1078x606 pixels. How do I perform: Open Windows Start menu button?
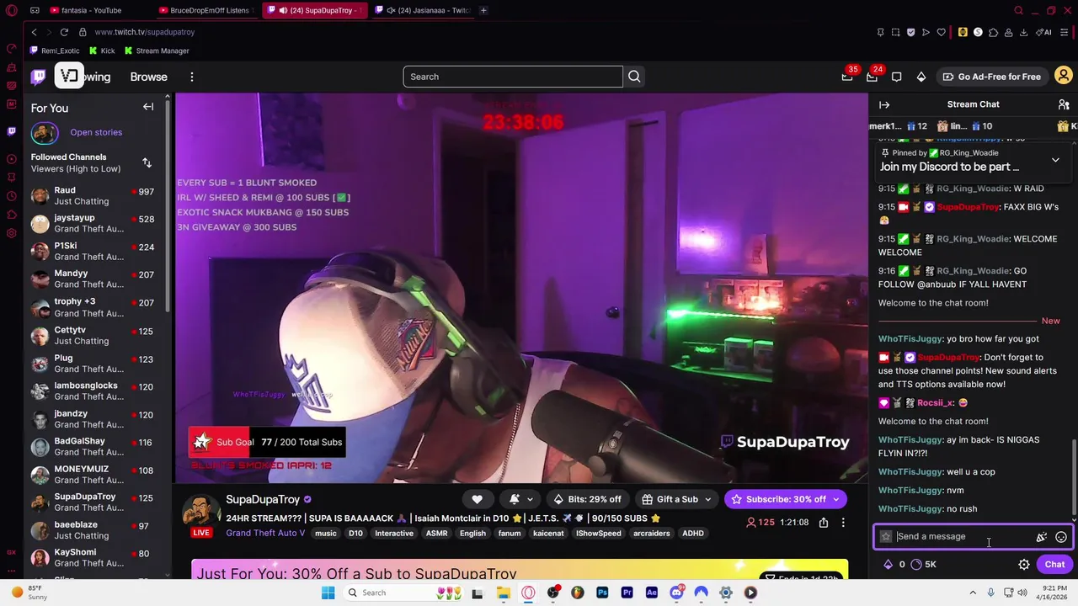pyautogui.click(x=328, y=593)
